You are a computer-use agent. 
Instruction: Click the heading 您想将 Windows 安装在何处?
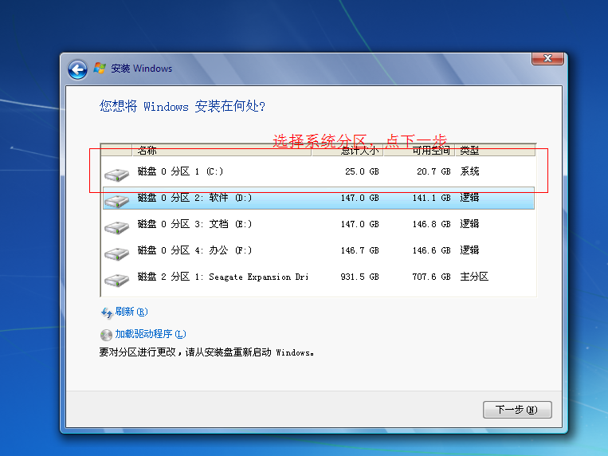pyautogui.click(x=182, y=106)
